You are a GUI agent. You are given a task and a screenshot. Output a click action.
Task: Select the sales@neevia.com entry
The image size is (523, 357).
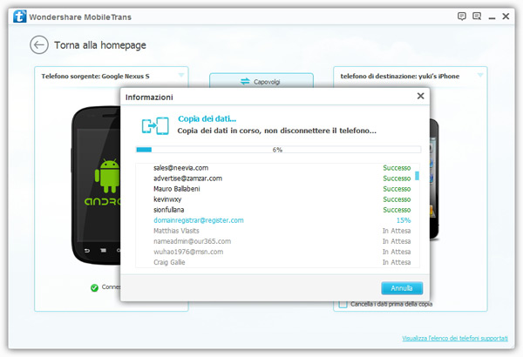tap(180, 167)
